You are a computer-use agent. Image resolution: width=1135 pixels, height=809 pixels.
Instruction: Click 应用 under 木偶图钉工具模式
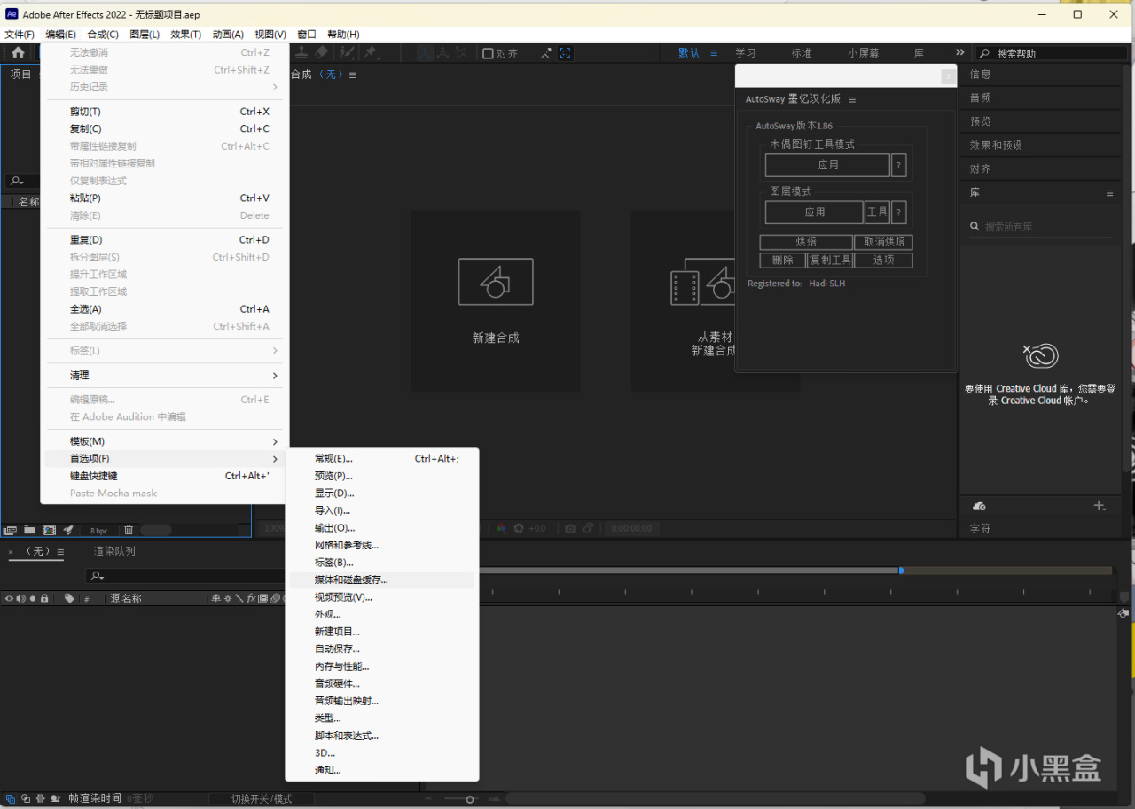(x=827, y=165)
